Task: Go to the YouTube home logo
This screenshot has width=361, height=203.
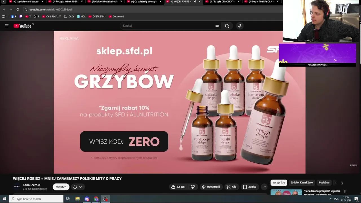Action: pos(22,26)
